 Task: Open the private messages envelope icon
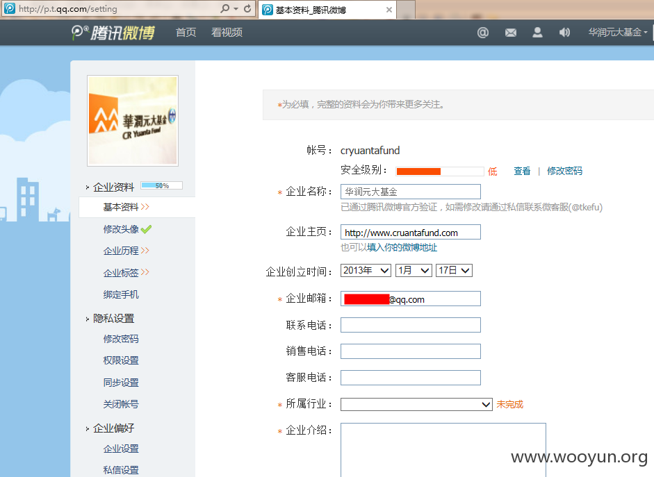point(511,33)
